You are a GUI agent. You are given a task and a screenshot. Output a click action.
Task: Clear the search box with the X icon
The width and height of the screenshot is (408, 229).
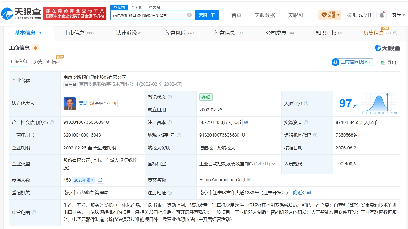(x=189, y=15)
